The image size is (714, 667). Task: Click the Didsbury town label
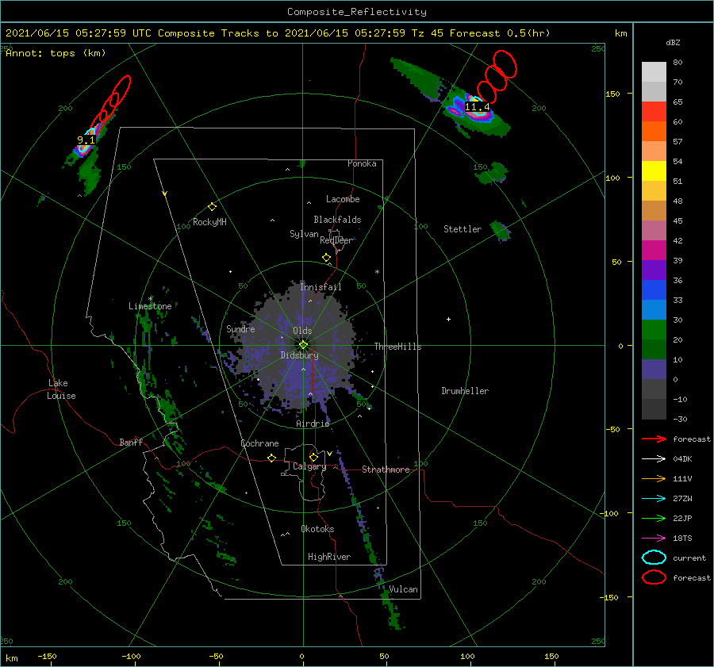tap(299, 355)
